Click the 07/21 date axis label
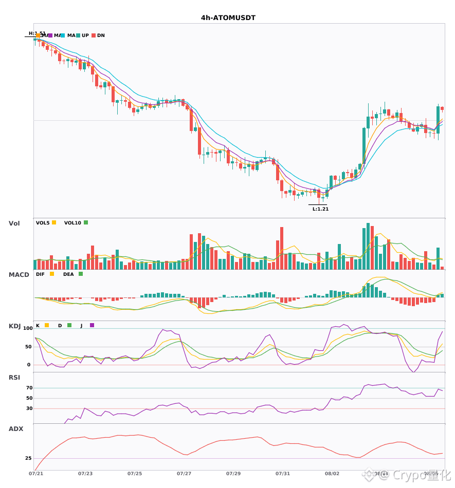 click(x=36, y=474)
